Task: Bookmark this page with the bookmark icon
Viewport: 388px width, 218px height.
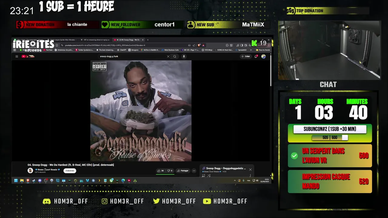Action: click(x=57, y=45)
